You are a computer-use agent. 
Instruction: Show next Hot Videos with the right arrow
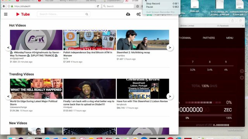click(170, 47)
